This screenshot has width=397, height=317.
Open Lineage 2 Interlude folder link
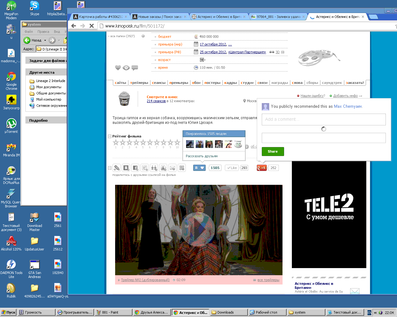(x=51, y=81)
